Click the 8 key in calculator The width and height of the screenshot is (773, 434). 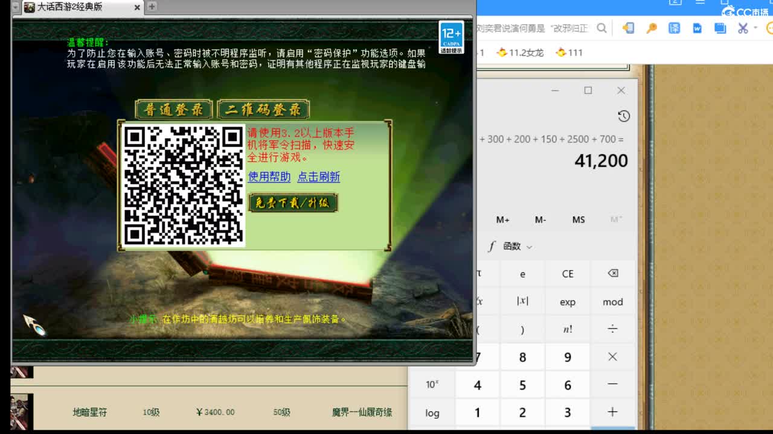click(x=522, y=357)
